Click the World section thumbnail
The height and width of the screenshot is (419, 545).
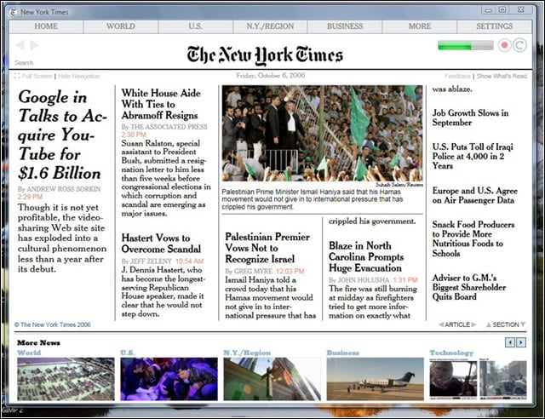point(66,379)
